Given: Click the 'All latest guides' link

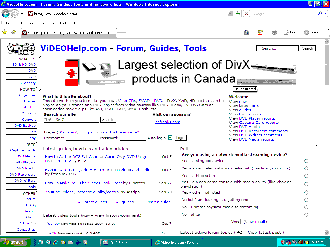Looking at the screenshot, I should click(92, 202).
